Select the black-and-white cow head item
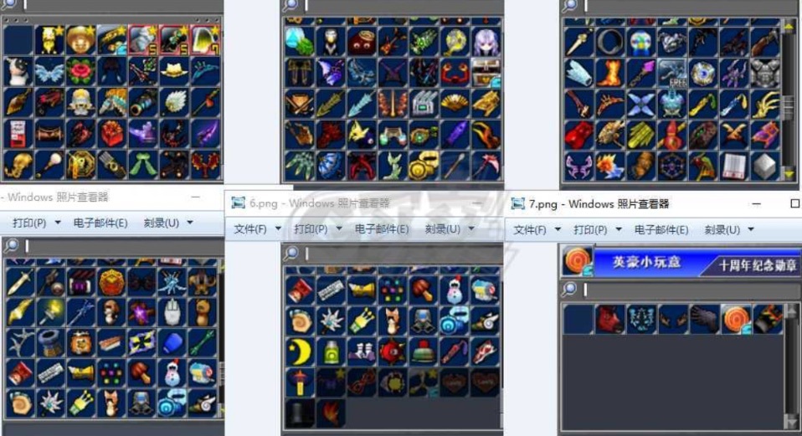The width and height of the screenshot is (802, 436). [18, 72]
